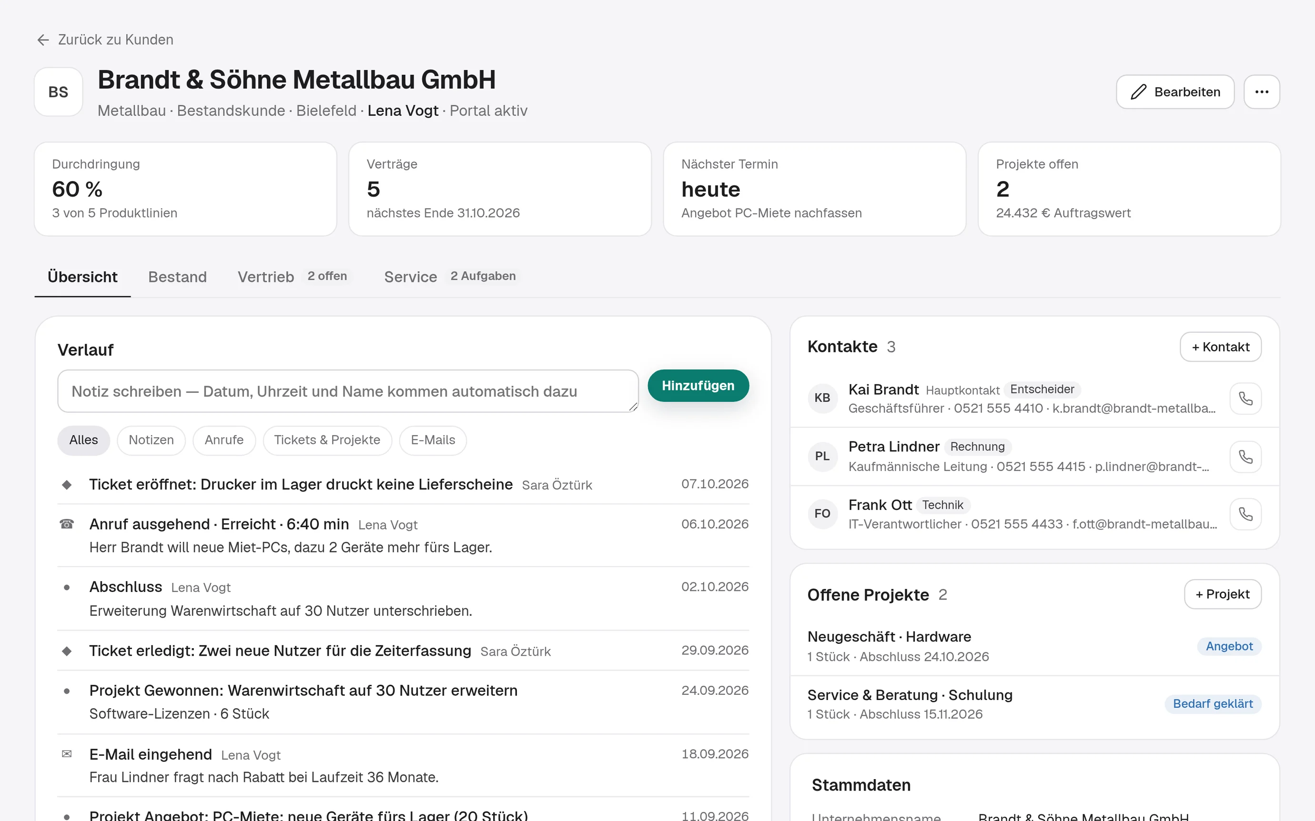Click the telephone icon of the outgoing call entry
The image size is (1315, 821).
67,524
